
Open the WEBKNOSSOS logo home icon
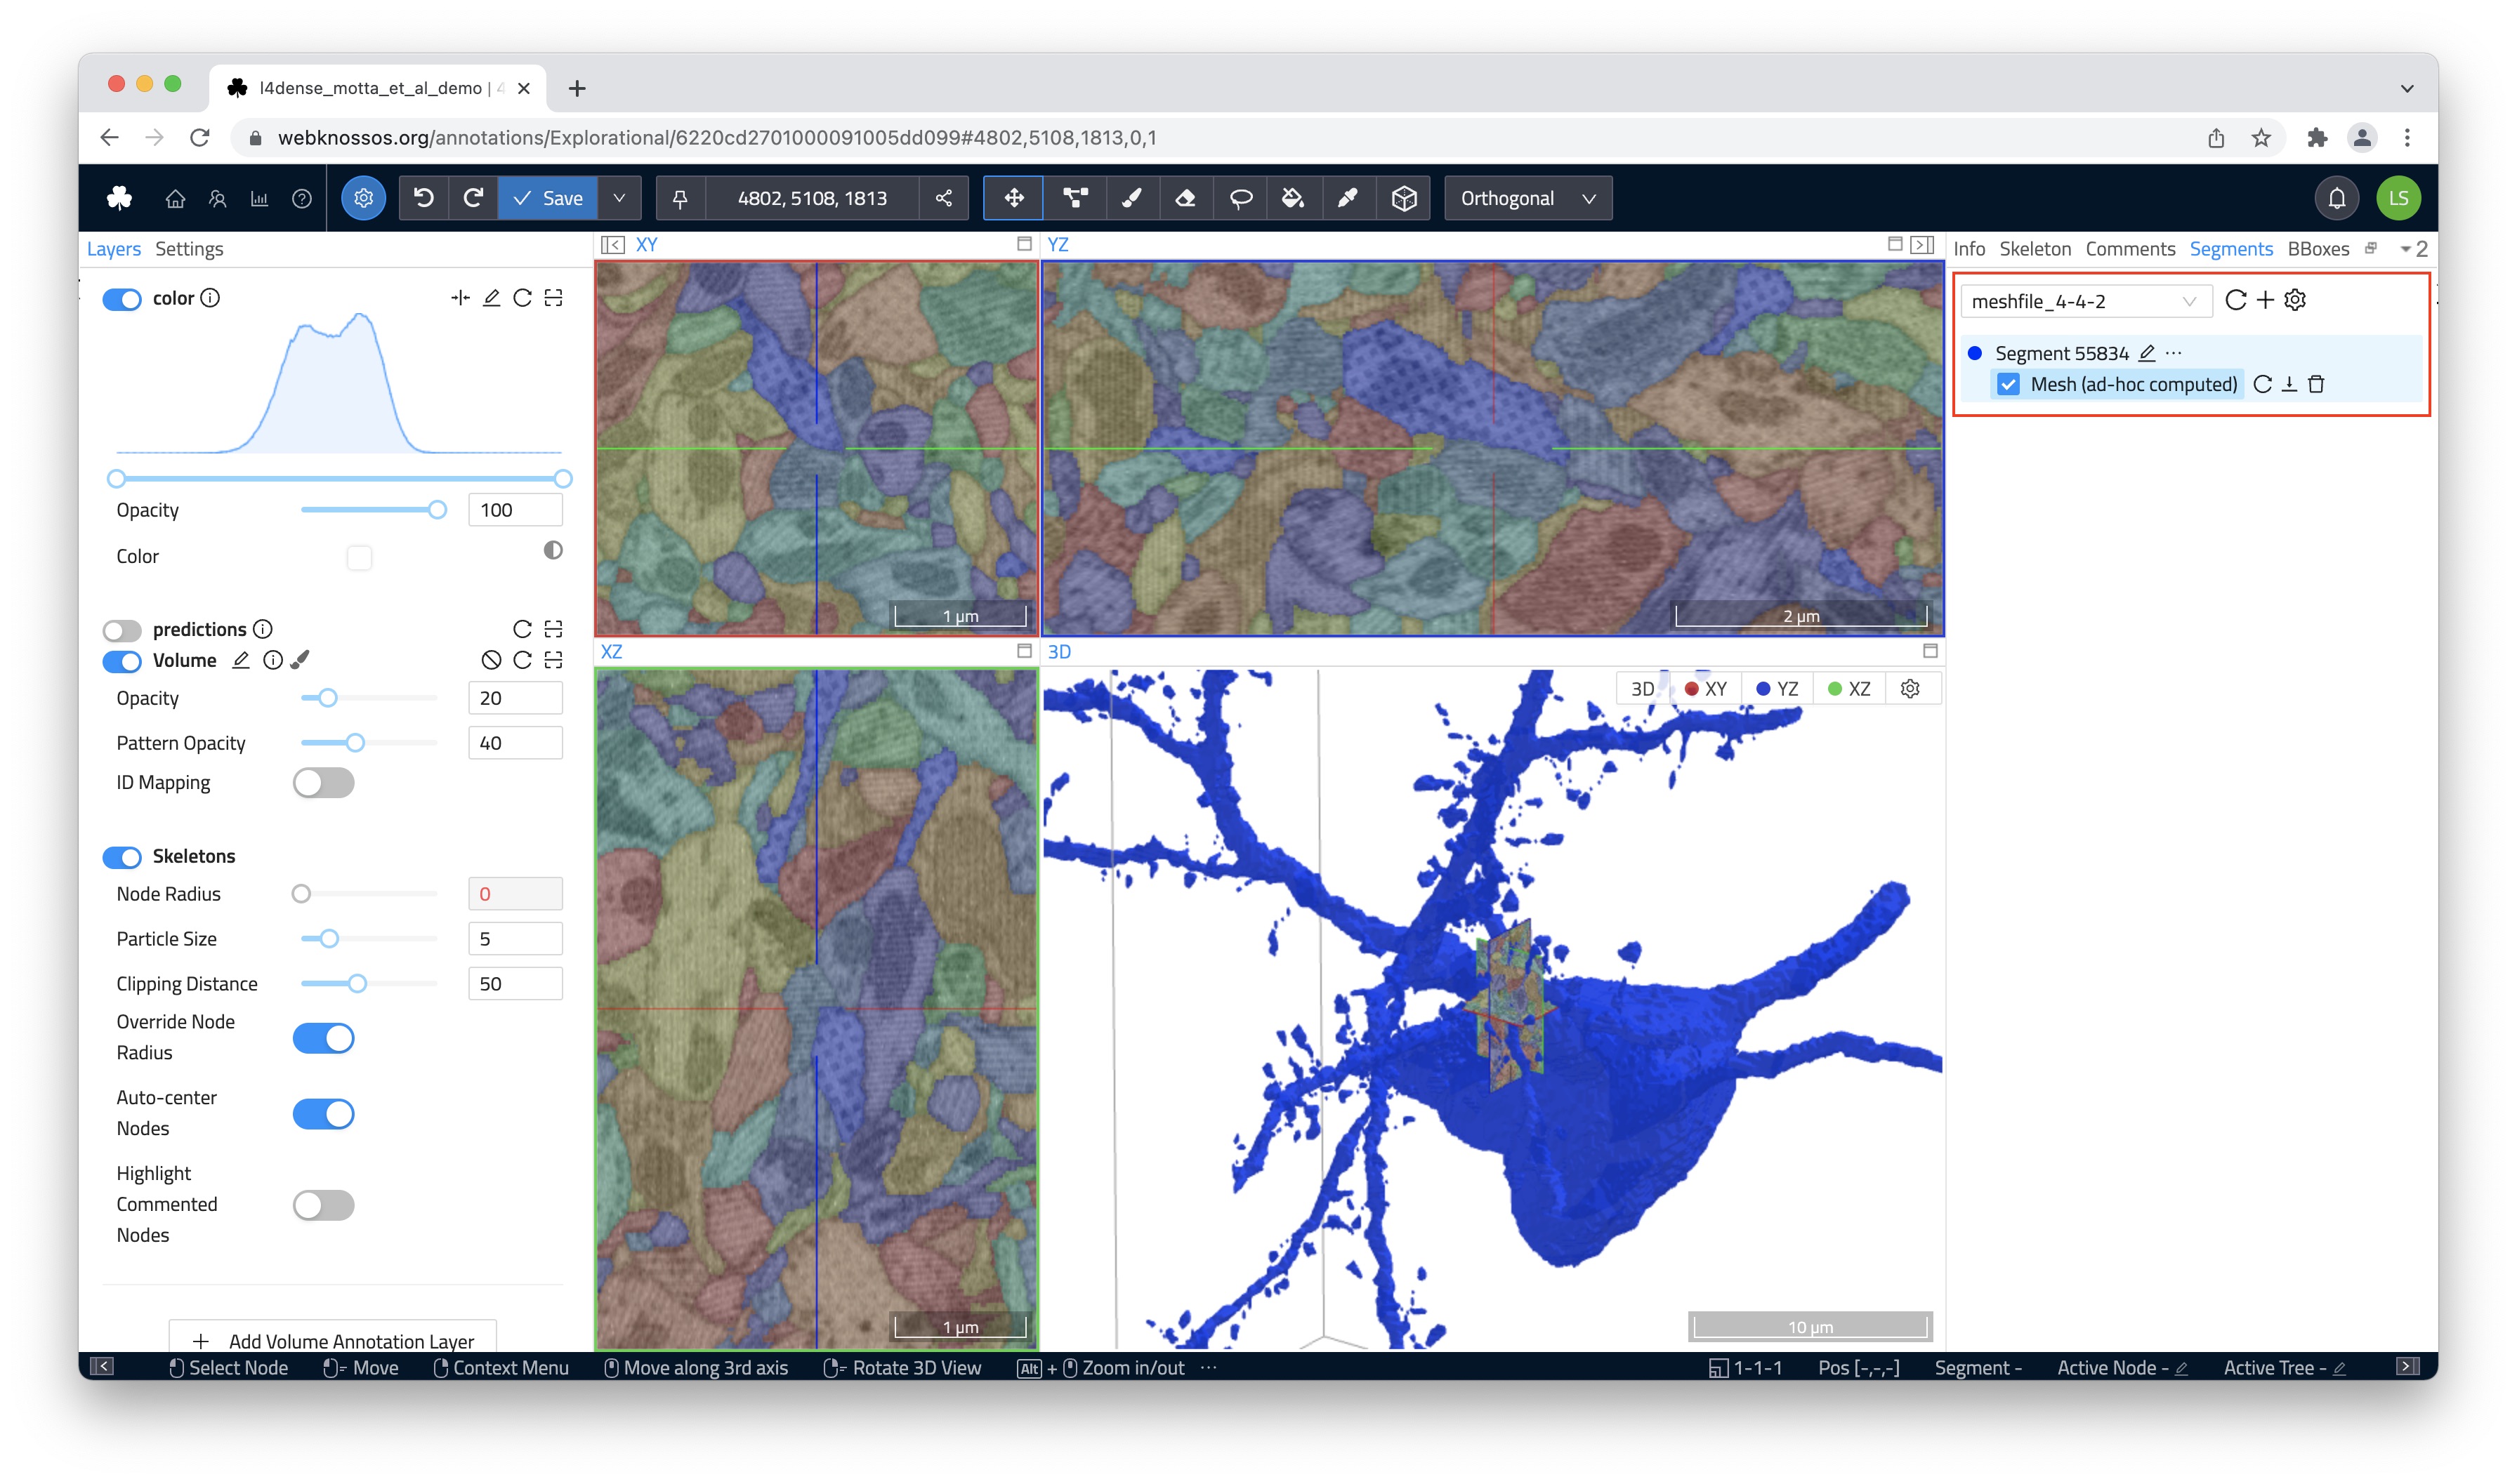(x=119, y=198)
